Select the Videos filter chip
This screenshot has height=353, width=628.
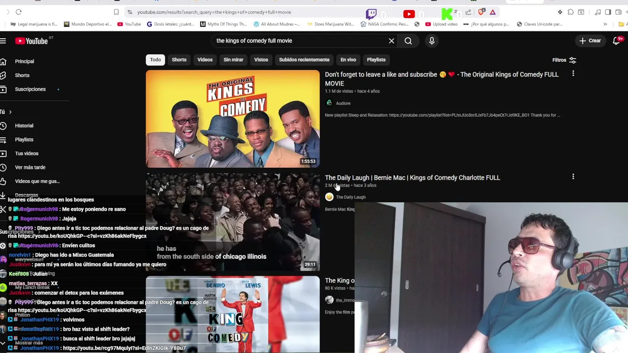point(205,60)
